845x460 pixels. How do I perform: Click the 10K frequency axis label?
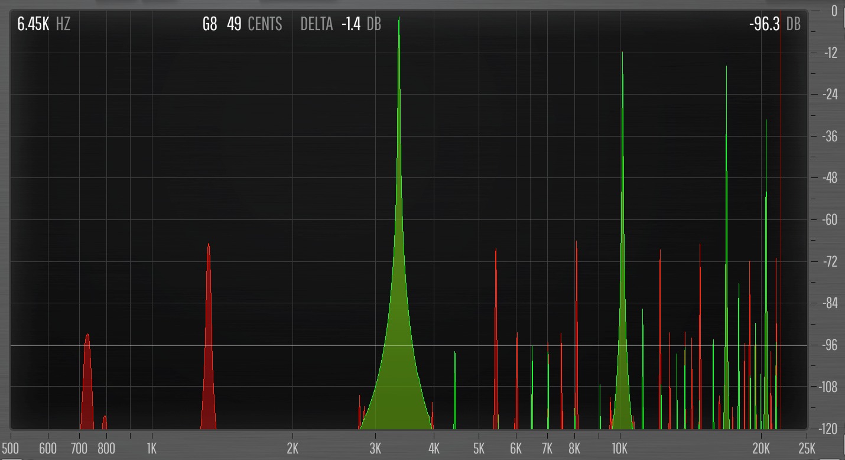[x=620, y=448]
